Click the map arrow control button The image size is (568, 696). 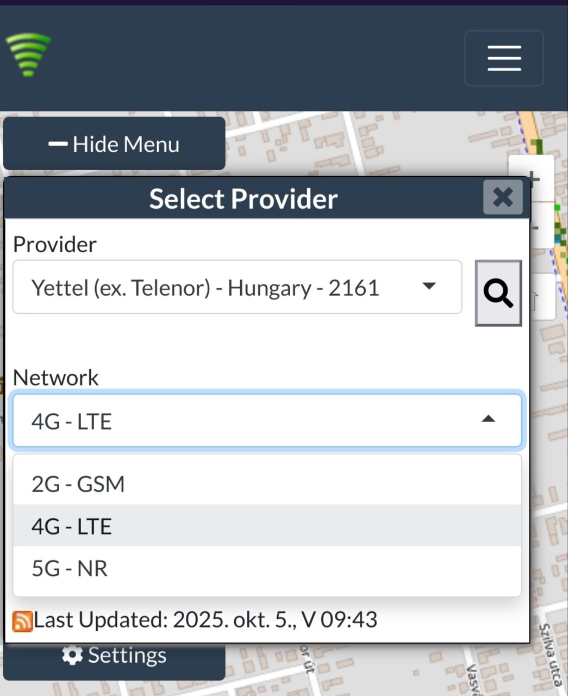pos(535,298)
